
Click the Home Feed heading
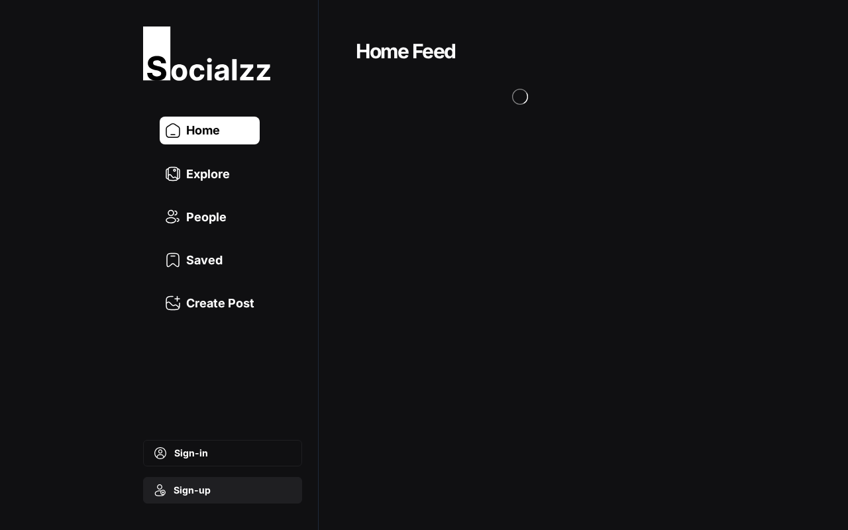405,52
